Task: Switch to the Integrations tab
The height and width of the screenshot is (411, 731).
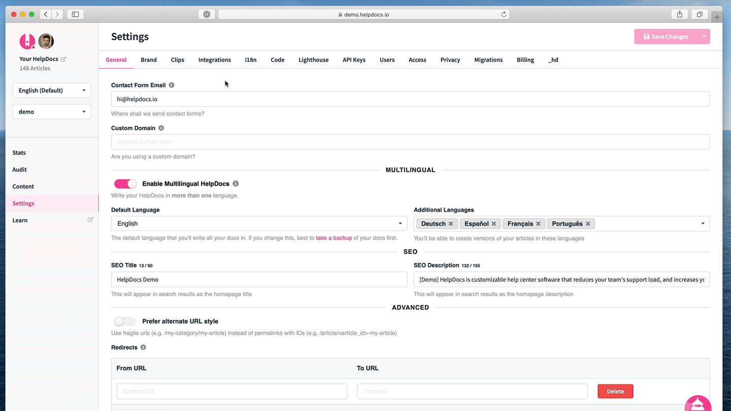Action: coord(215,60)
